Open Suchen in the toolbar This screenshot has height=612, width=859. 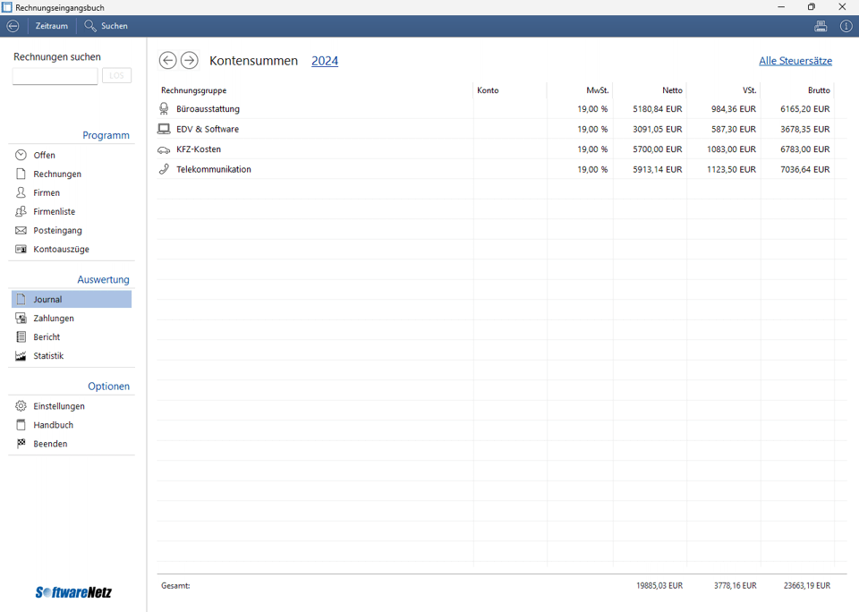tap(106, 26)
